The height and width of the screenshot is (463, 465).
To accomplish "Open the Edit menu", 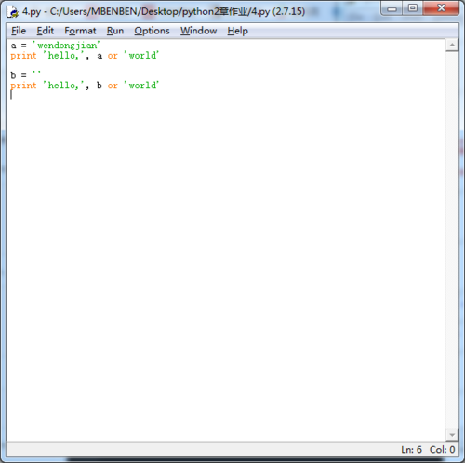I will click(x=46, y=31).
